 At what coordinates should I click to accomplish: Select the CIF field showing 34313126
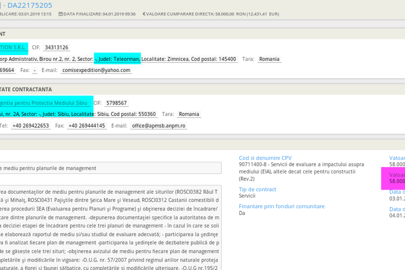pos(56,48)
